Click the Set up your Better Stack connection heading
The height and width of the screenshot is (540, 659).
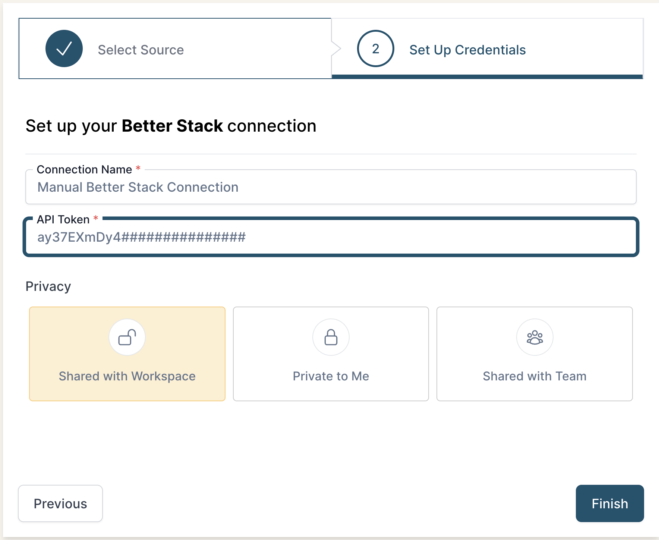tap(170, 126)
